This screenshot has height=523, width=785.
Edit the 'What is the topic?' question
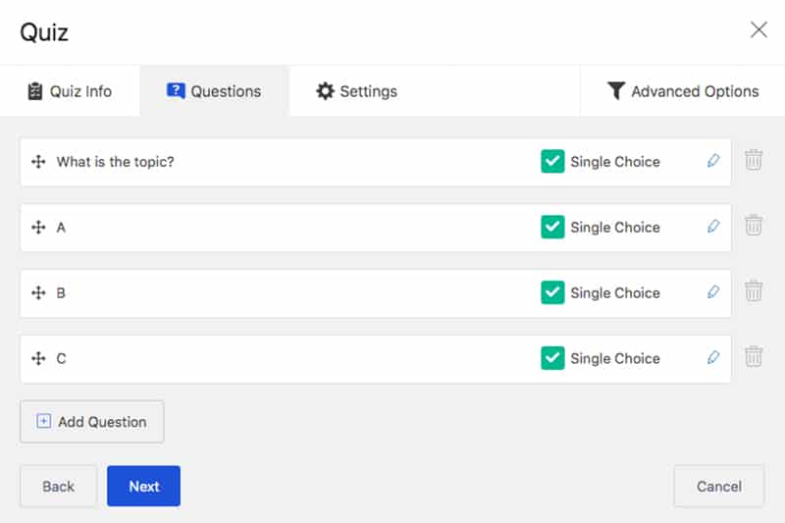(713, 161)
